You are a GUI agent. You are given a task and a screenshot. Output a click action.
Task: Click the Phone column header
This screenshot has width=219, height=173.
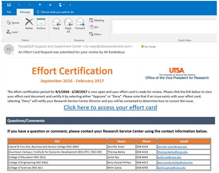click(147, 141)
